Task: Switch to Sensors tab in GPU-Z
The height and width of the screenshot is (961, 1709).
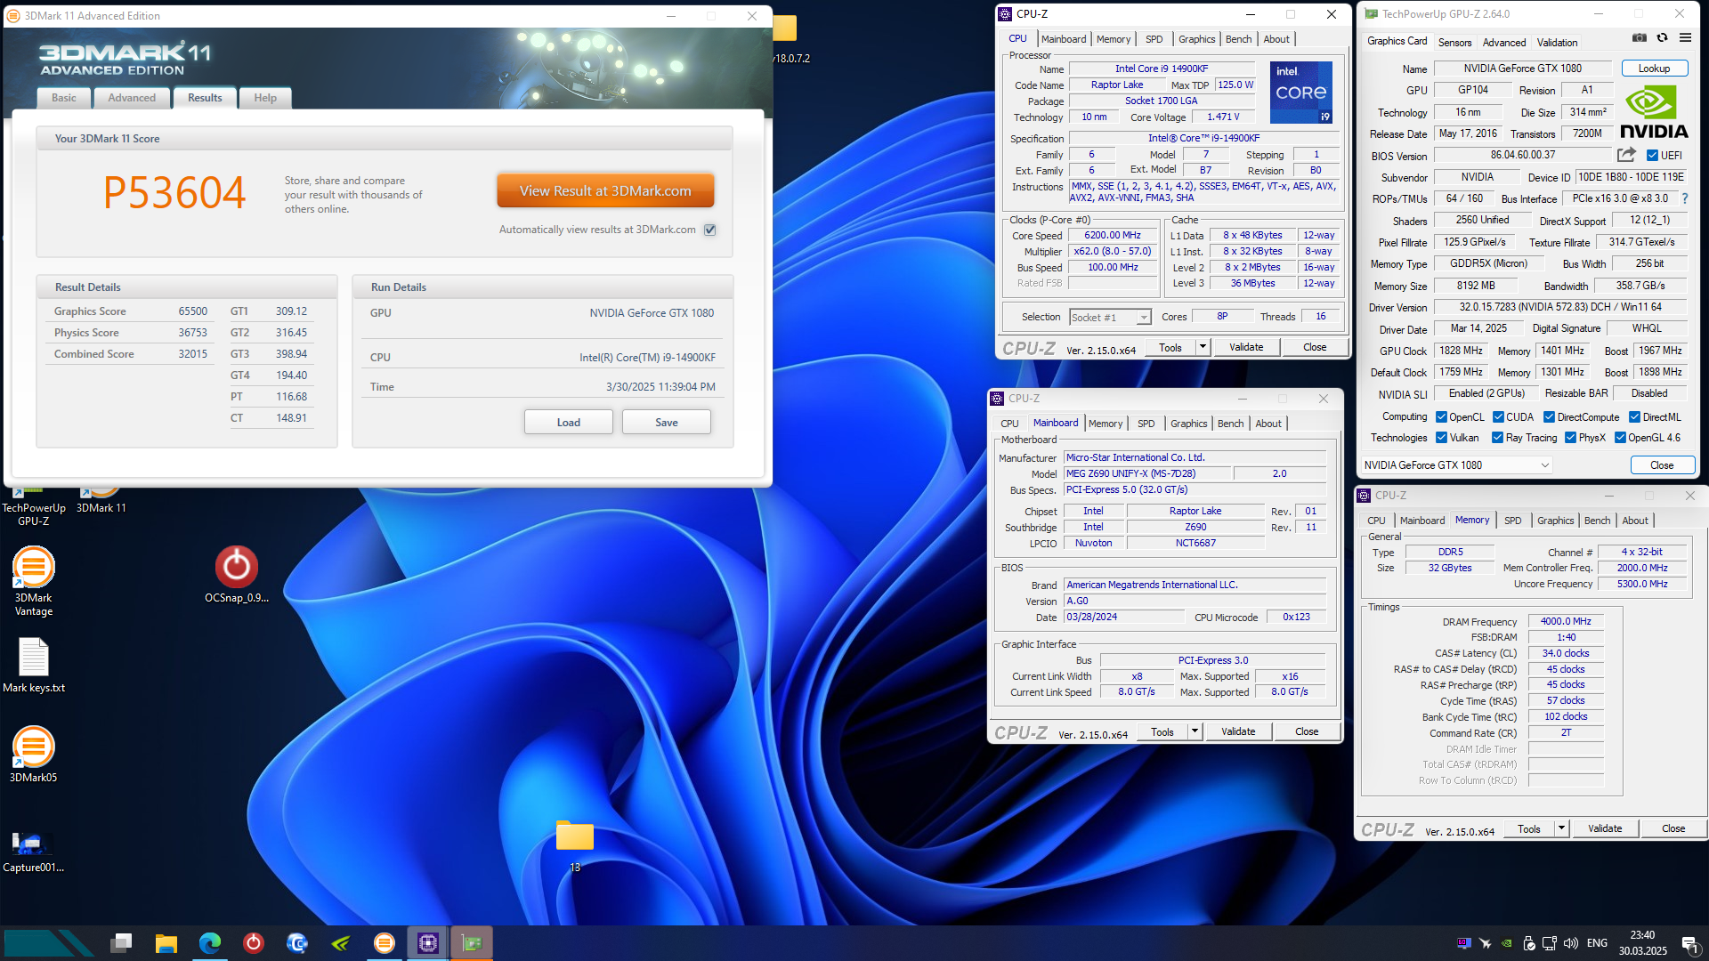Action: tap(1454, 43)
